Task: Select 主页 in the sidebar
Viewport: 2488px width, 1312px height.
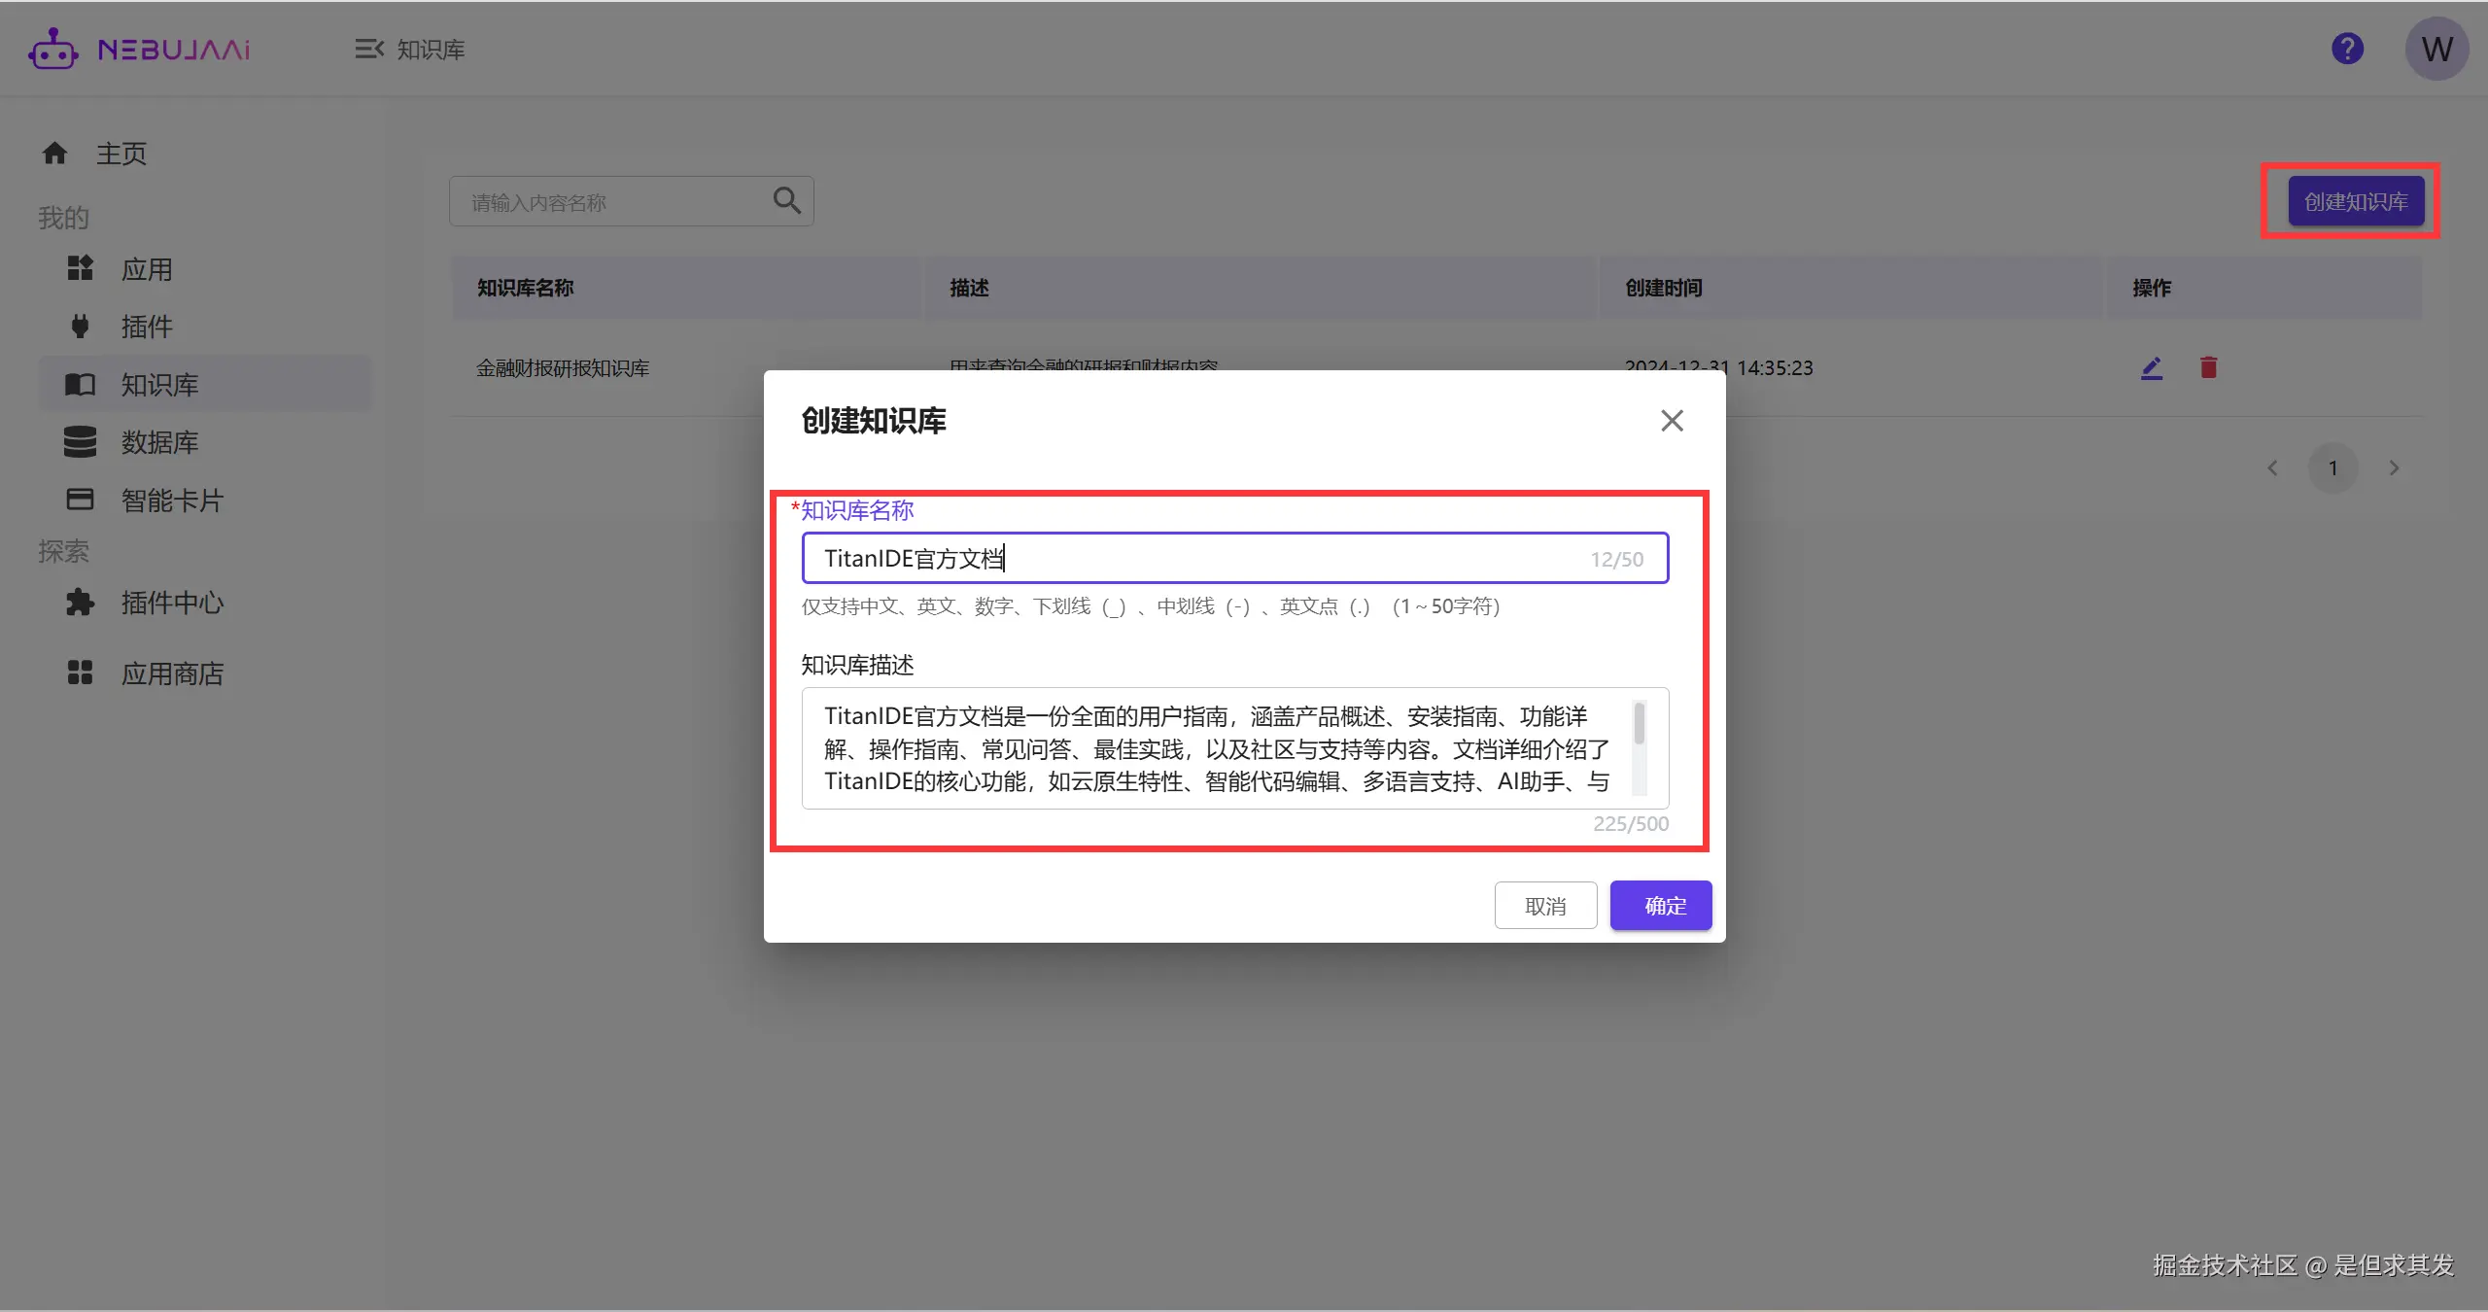Action: (121, 153)
